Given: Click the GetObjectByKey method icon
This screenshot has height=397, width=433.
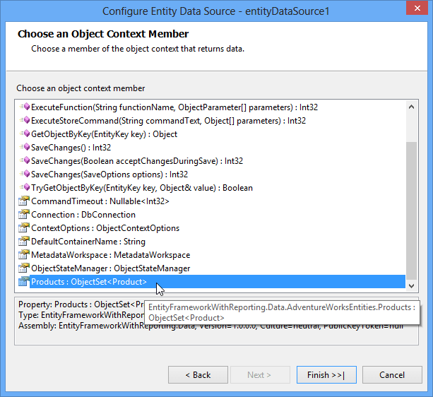Looking at the screenshot, I should tap(25, 134).
